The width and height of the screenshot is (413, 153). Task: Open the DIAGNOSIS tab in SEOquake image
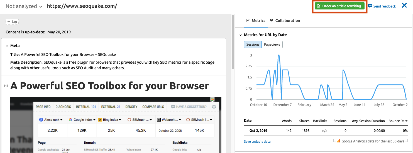63,107
